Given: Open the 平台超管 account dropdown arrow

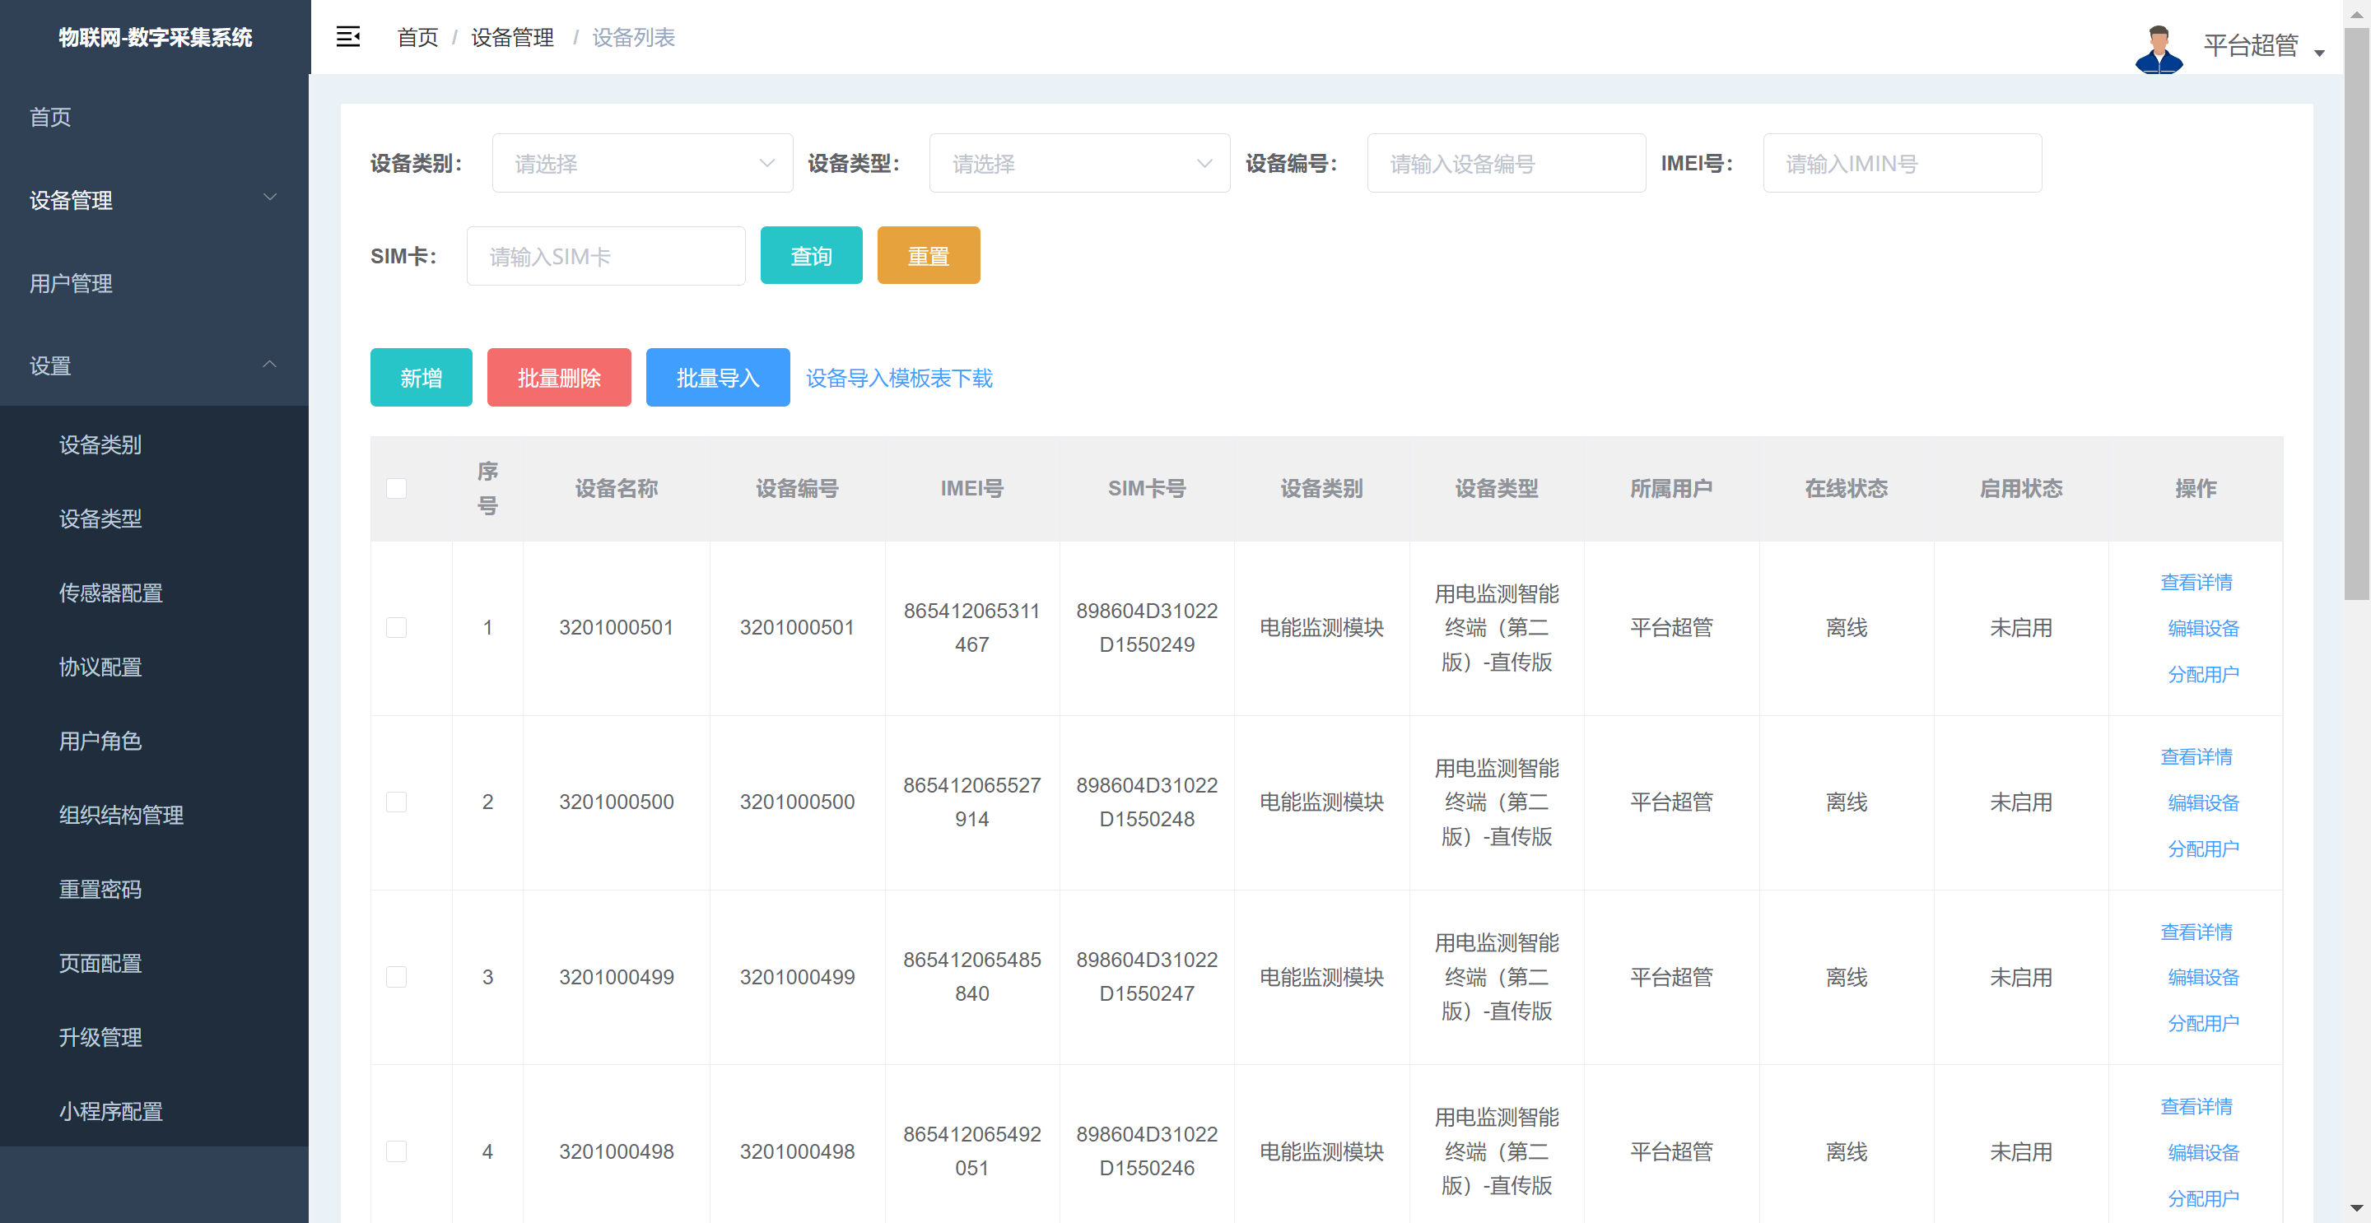Looking at the screenshot, I should (x=2319, y=53).
